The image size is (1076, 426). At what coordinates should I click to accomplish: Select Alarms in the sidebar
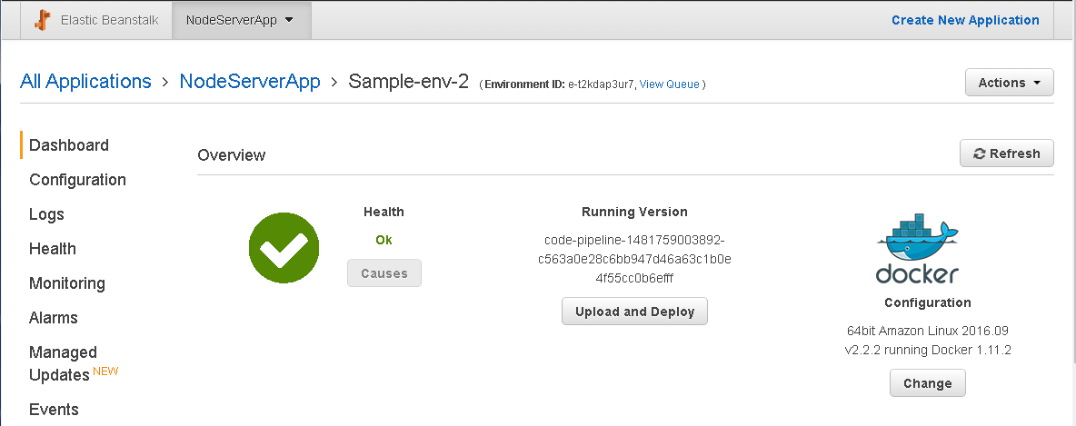pyautogui.click(x=53, y=318)
